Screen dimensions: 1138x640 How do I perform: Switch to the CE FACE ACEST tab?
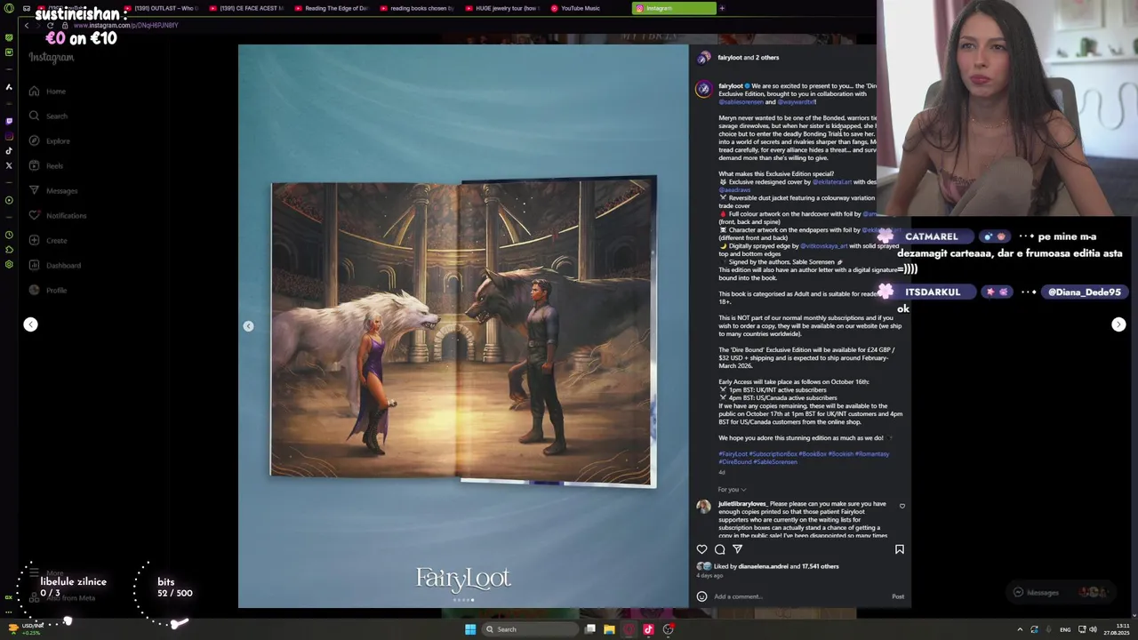click(247, 8)
